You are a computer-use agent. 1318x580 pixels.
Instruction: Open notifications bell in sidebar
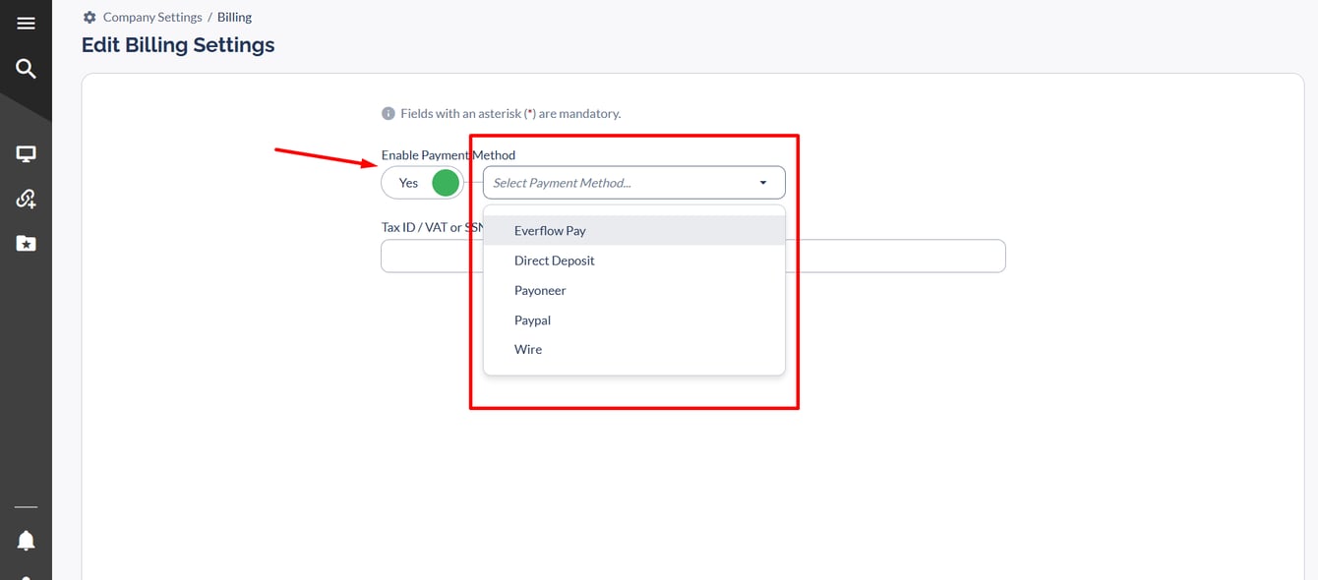(26, 540)
